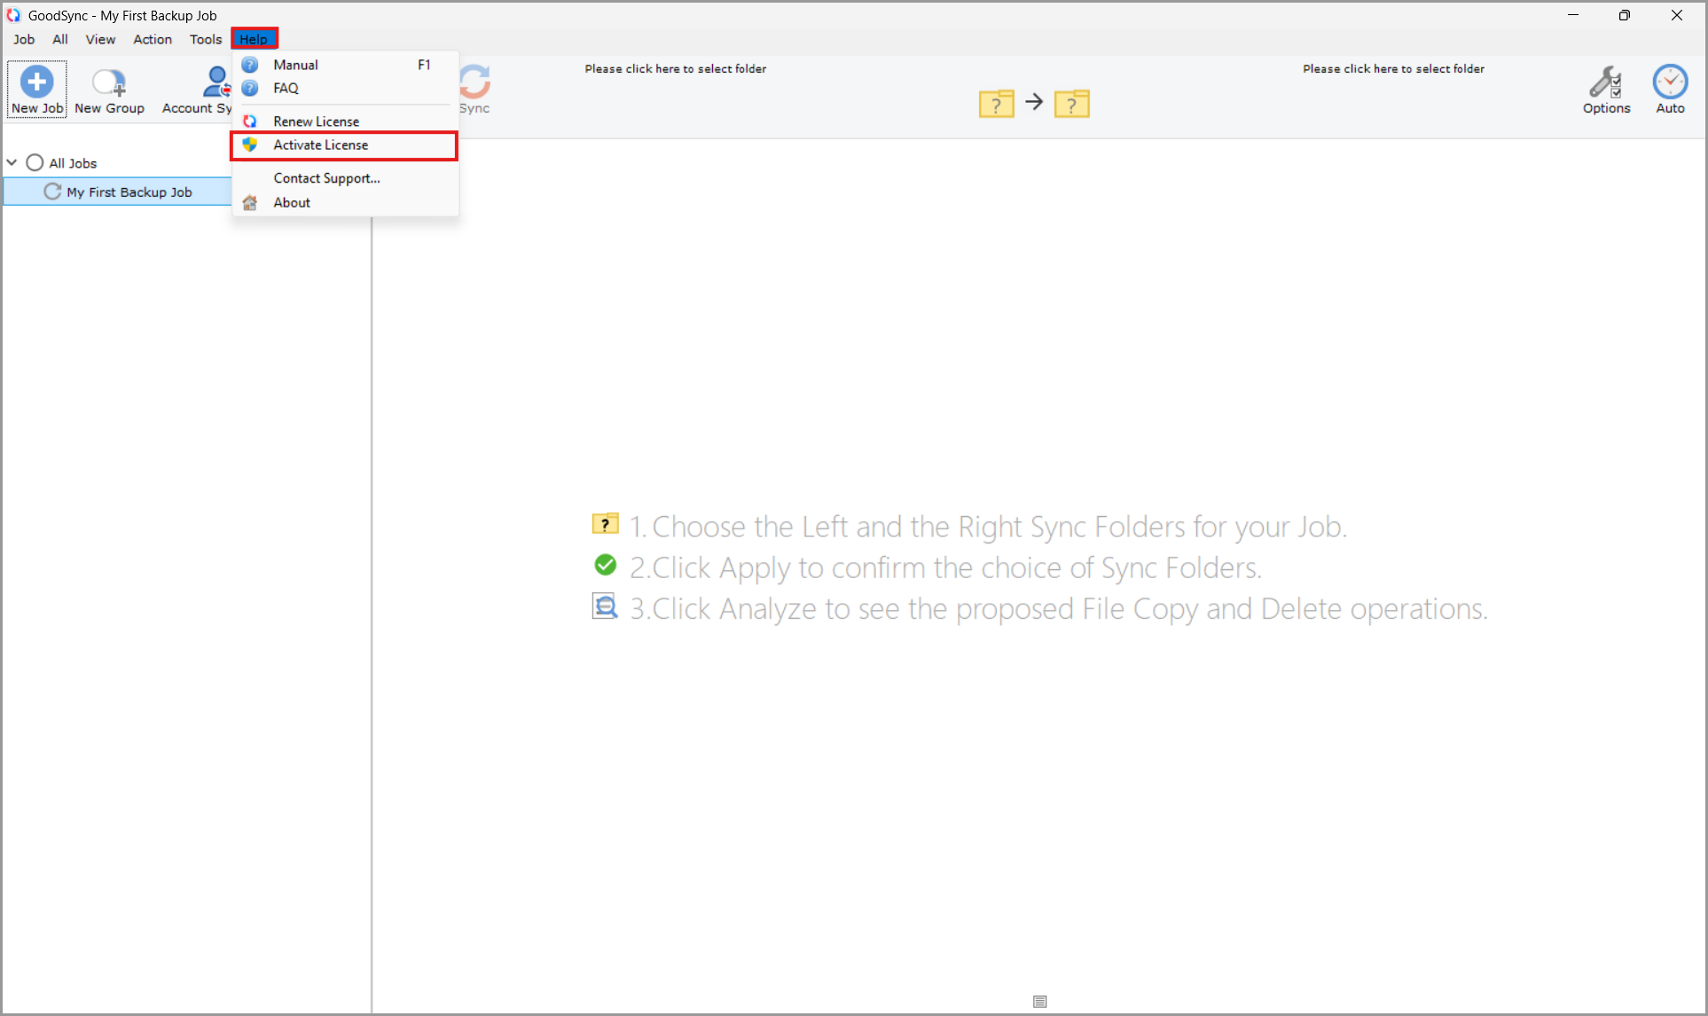Click the Sync arrows toolbar icon
Viewport: 1708px width, 1016px height.
474,82
